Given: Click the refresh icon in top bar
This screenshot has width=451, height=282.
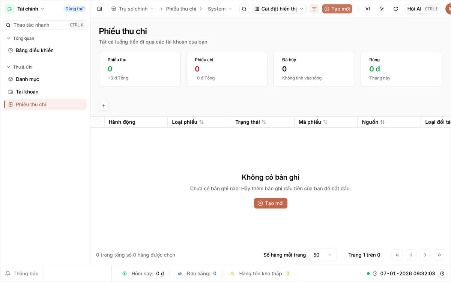Looking at the screenshot, I should coord(395,9).
